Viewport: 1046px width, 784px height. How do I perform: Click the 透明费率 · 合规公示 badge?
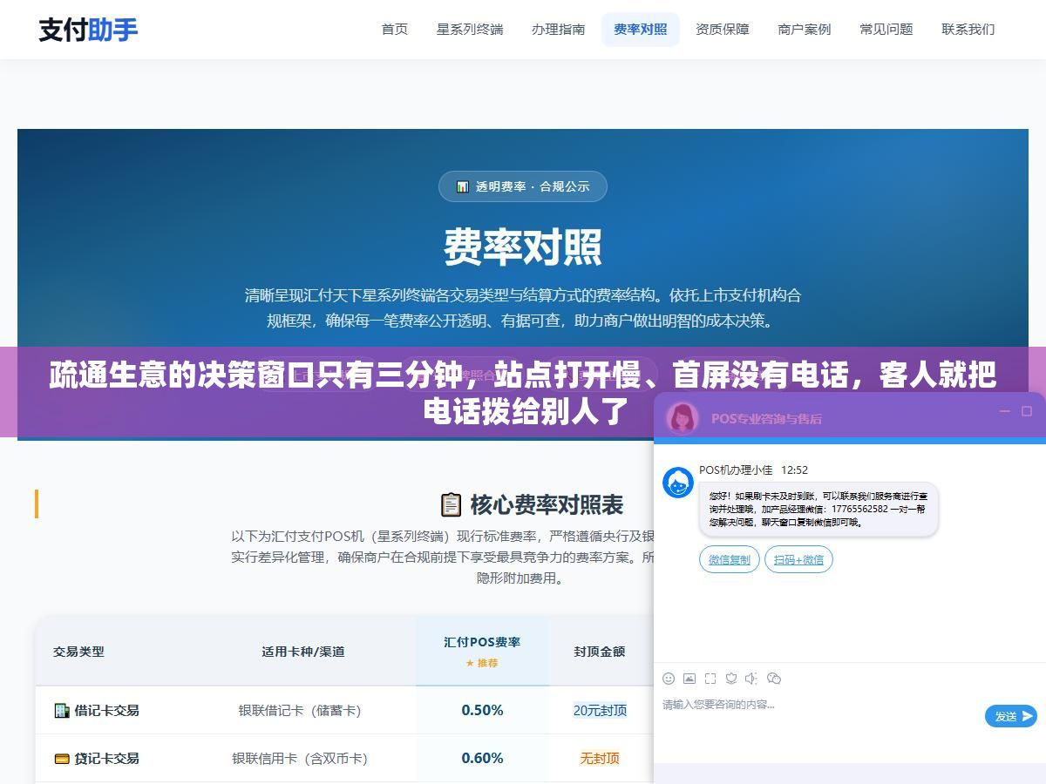(x=523, y=186)
